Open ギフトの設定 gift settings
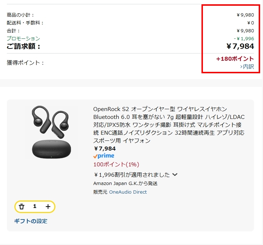263x245 pixels. (x=31, y=221)
